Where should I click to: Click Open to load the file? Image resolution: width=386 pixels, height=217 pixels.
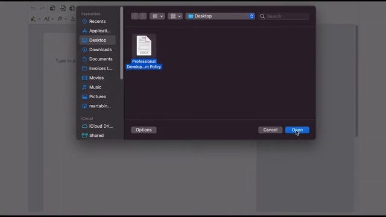coord(297,130)
